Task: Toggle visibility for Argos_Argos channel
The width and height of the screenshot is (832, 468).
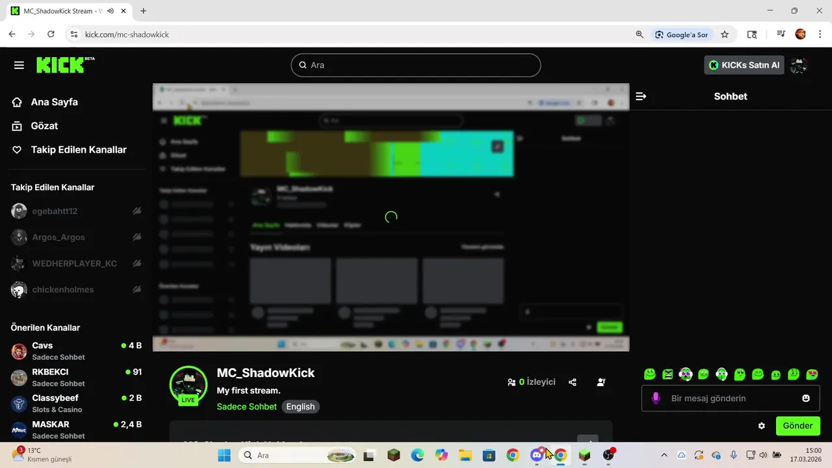Action: [136, 237]
